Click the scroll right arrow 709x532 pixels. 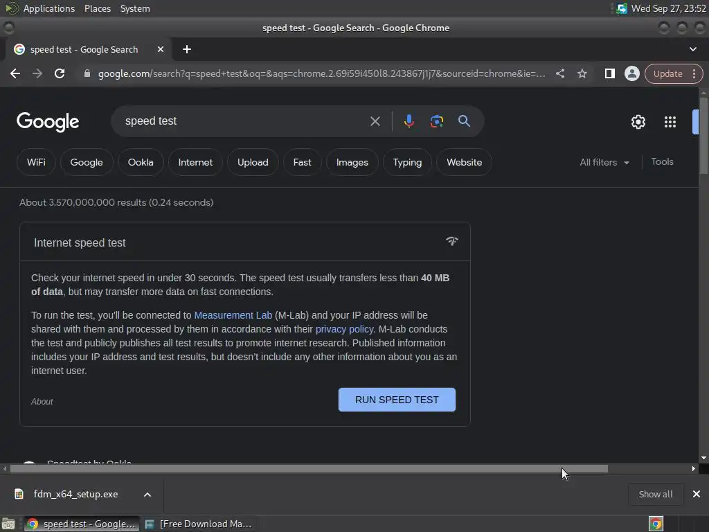pos(693,469)
